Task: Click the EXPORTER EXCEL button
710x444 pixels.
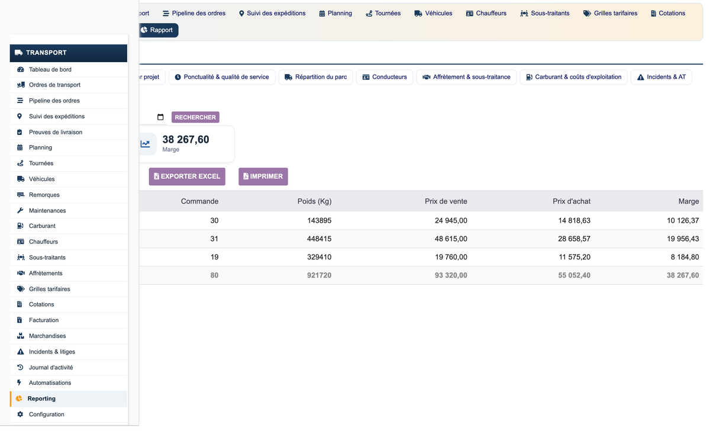Action: [x=187, y=176]
